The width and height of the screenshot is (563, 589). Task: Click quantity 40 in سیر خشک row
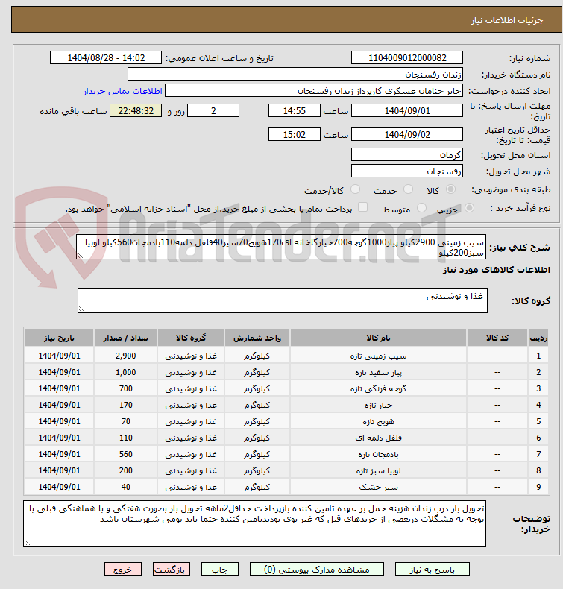tap(125, 487)
